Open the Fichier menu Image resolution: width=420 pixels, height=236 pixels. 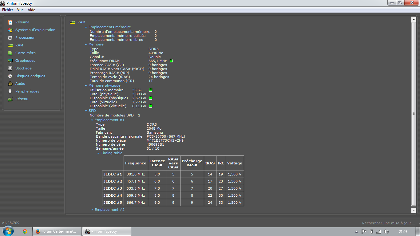click(8, 10)
